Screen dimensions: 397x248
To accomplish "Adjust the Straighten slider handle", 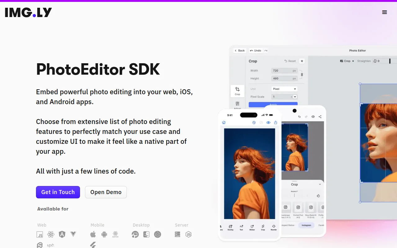I will 390,61.
